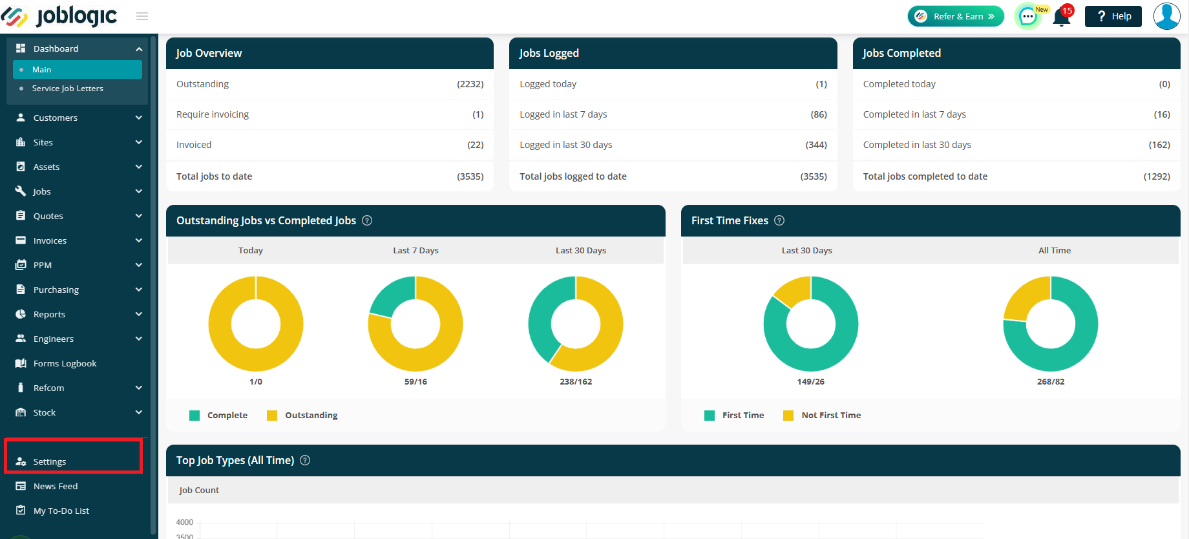Click the Reports pie chart icon

tap(21, 314)
